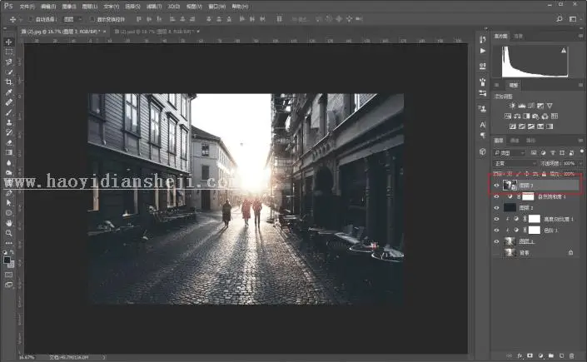Image resolution: width=587 pixels, height=362 pixels.
Task: Create a new layer from Layers panel footer
Action: (x=561, y=355)
